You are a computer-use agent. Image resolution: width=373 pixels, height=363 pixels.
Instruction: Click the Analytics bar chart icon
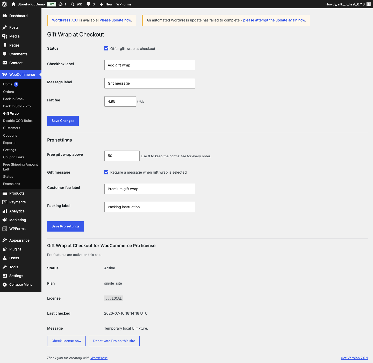(x=5, y=211)
